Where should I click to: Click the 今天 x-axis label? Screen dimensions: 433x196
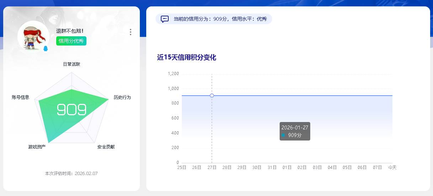click(392, 168)
